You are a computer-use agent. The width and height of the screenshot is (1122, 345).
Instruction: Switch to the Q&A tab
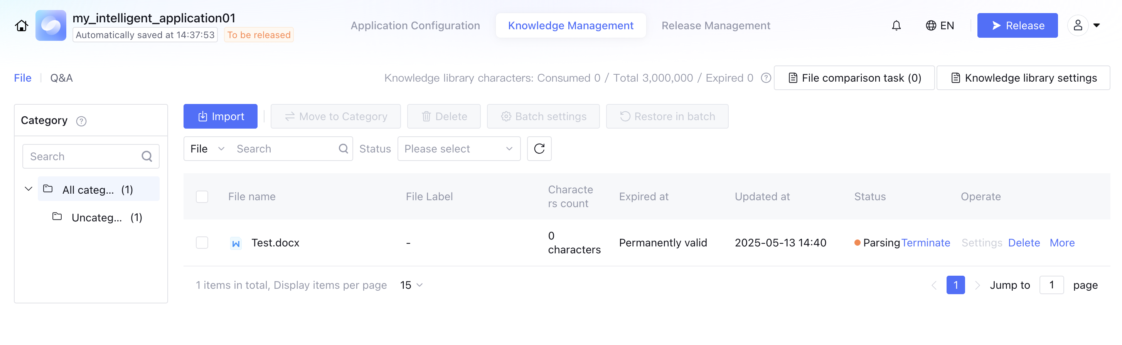61,78
